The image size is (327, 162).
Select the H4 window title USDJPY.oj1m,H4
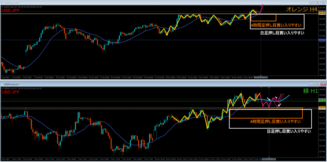pos(12,3)
